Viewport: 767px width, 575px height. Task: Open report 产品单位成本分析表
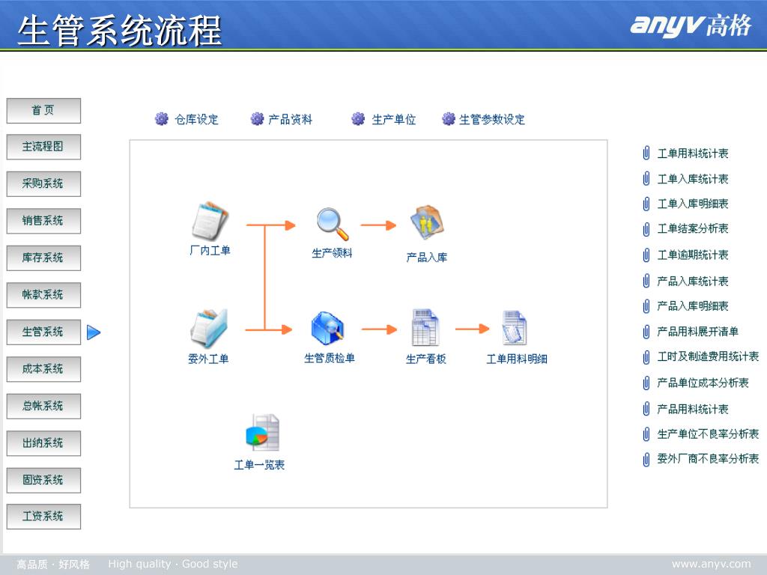[x=703, y=383]
